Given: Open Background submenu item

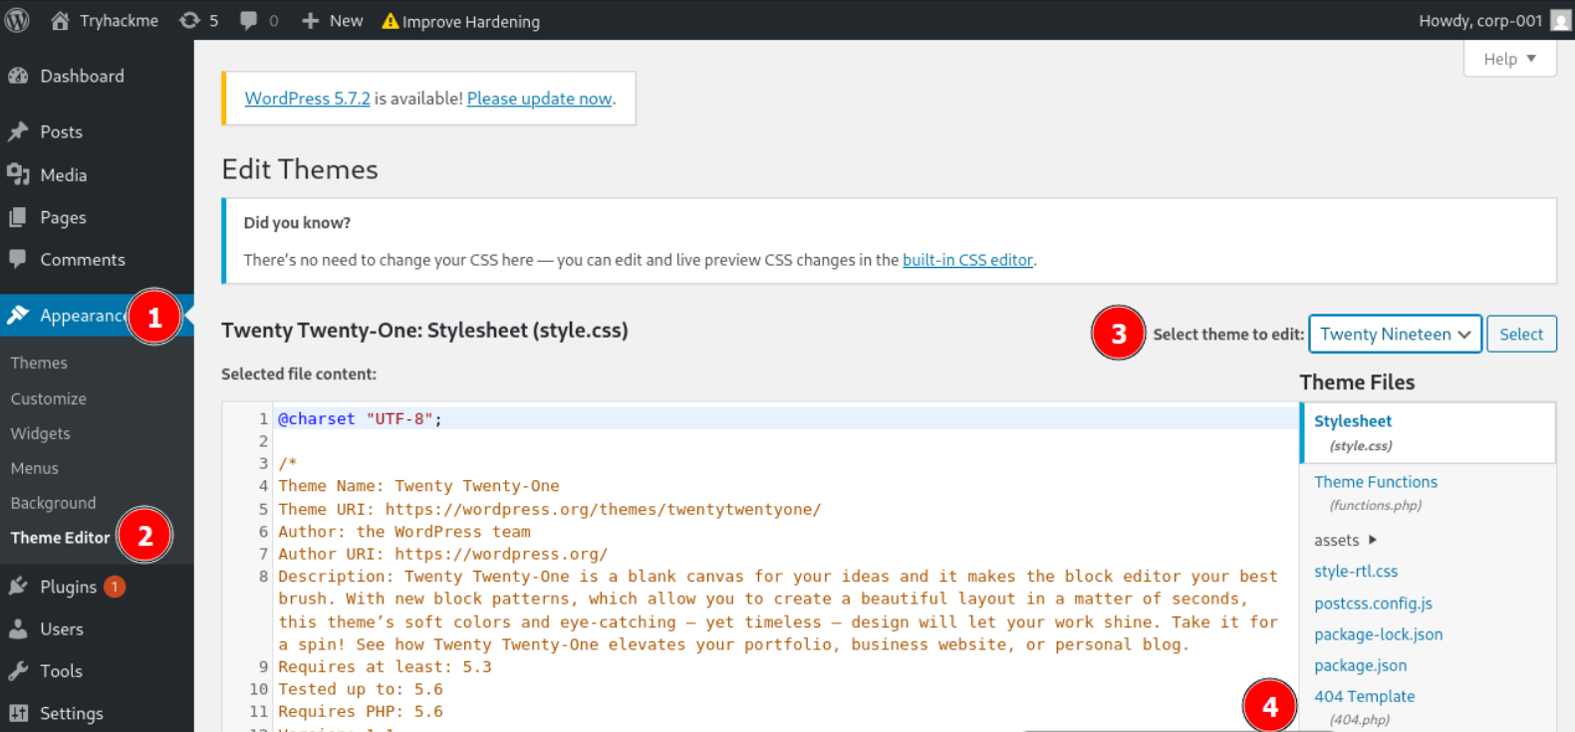Looking at the screenshot, I should pos(53,503).
